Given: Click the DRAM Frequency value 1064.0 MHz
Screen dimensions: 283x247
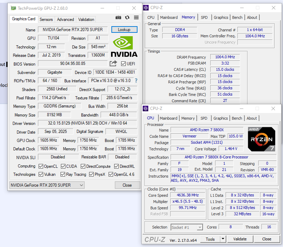Looking at the screenshot, I should (x=225, y=57).
